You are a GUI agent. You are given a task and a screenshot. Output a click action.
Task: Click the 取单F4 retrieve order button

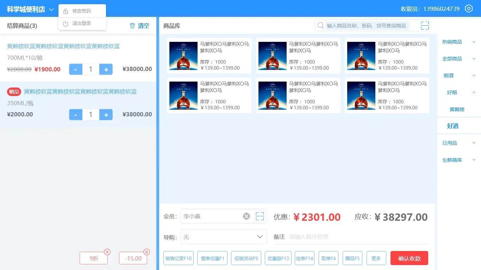(x=329, y=258)
